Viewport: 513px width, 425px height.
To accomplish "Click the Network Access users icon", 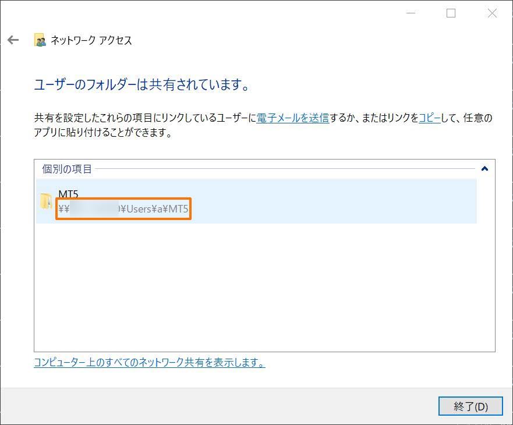I will point(40,40).
